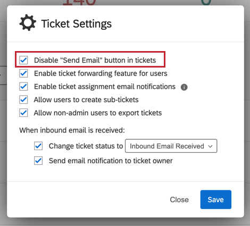This screenshot has width=250, height=226.
Task: Save the ticket settings
Action: (x=216, y=199)
